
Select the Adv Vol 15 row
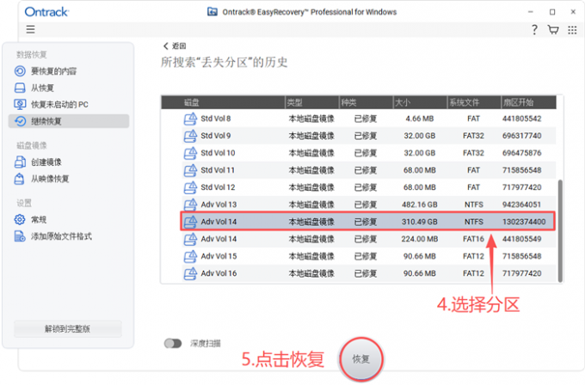coord(369,256)
